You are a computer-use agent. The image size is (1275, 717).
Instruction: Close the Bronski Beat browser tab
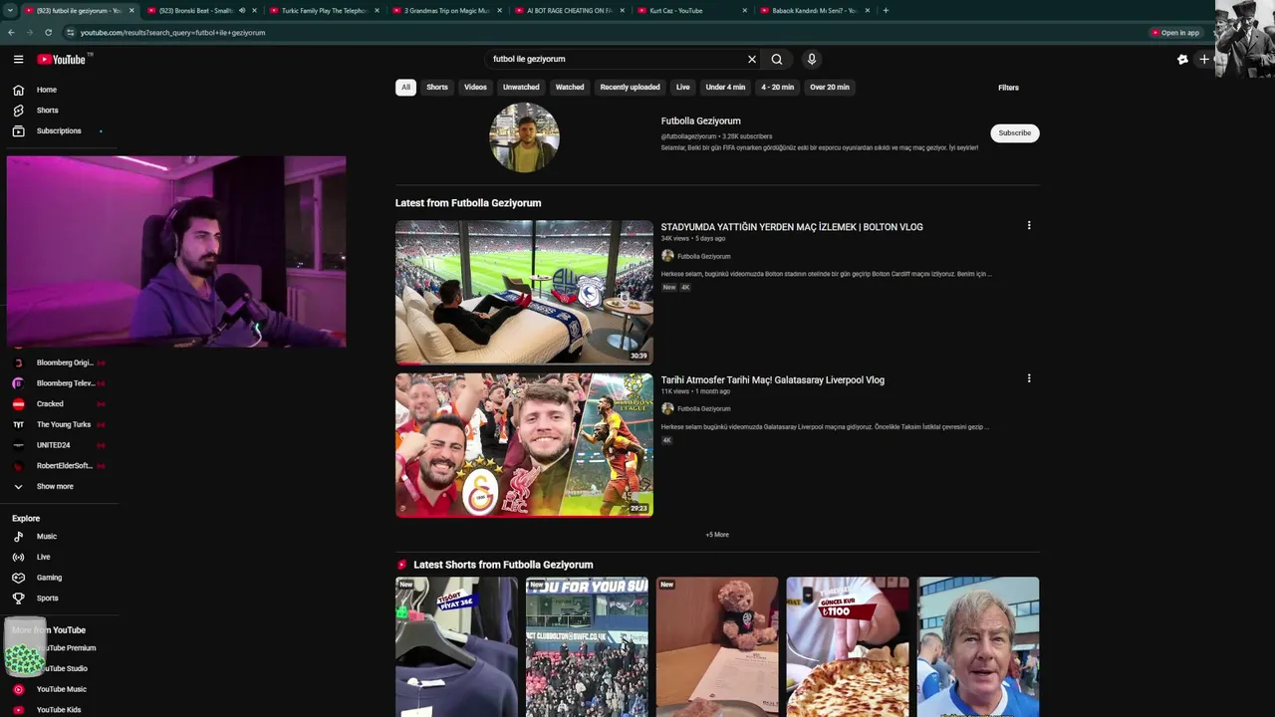[x=254, y=10]
